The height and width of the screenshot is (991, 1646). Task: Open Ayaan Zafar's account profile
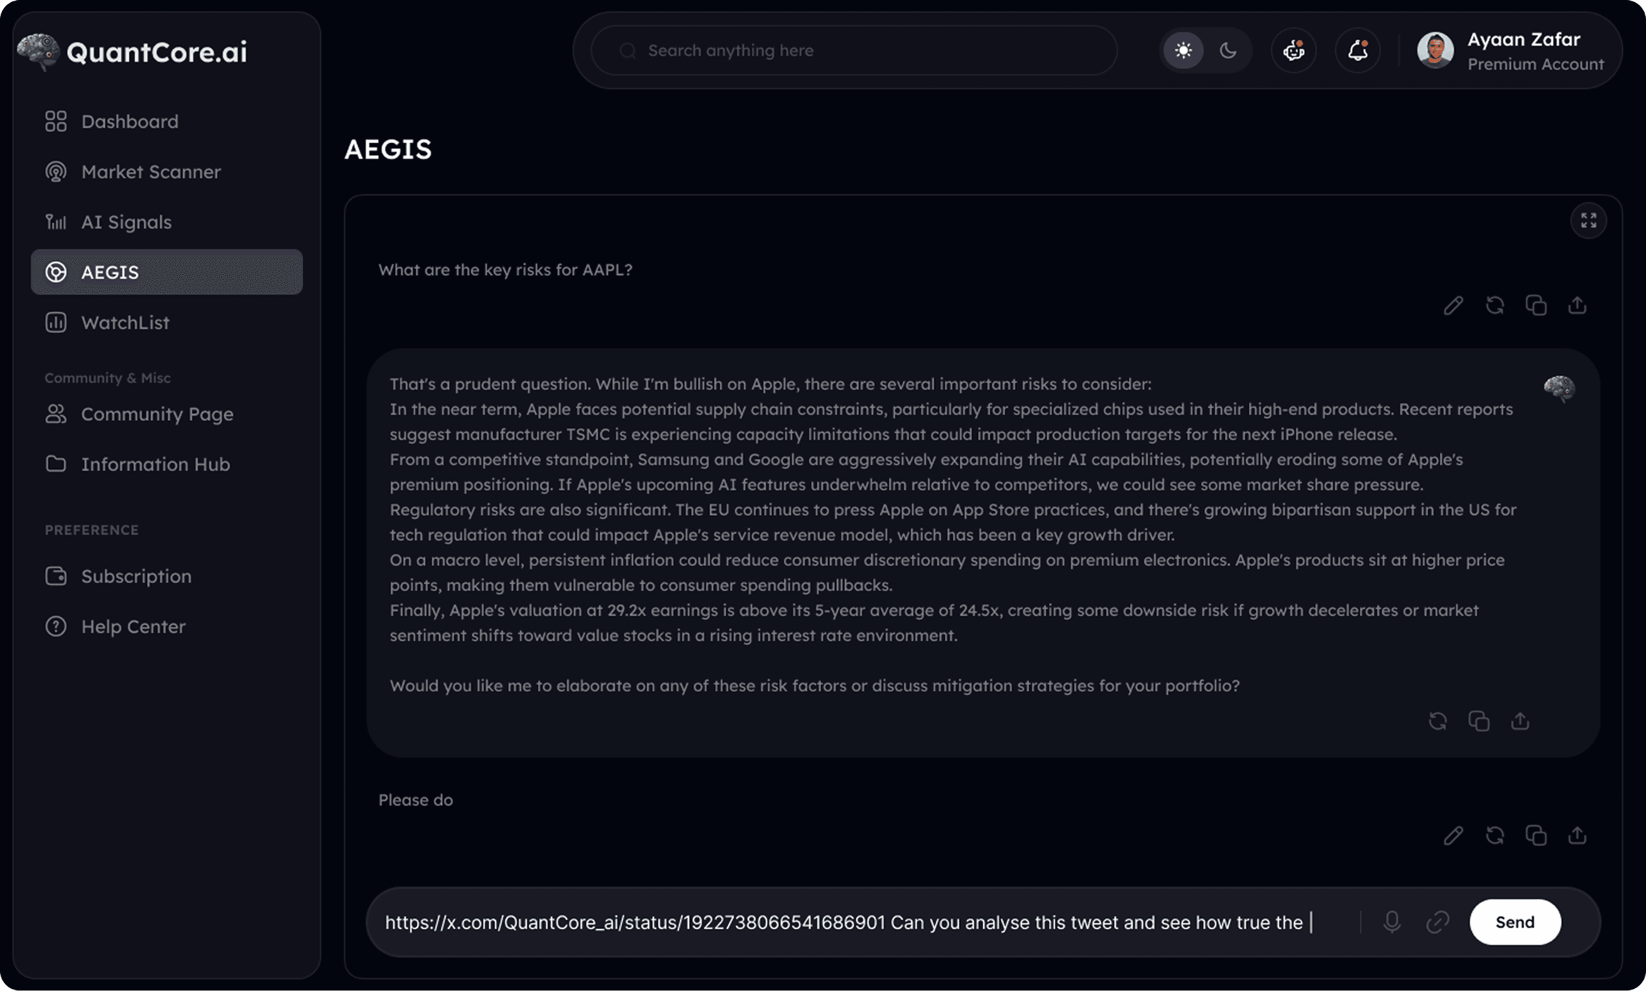tap(1510, 51)
